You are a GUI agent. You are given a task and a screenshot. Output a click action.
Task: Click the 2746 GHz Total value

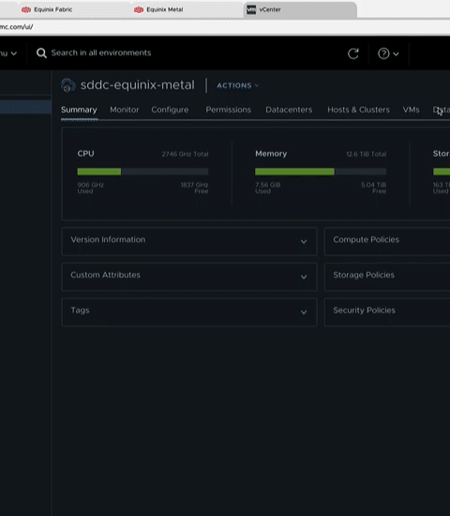coord(185,154)
